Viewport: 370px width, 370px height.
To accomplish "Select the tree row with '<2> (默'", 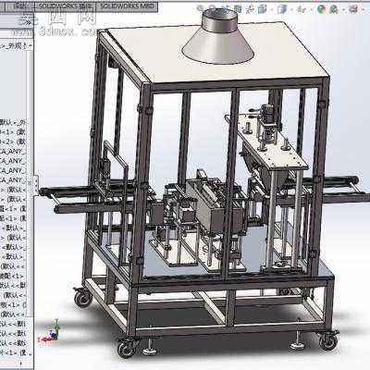I will (14, 142).
